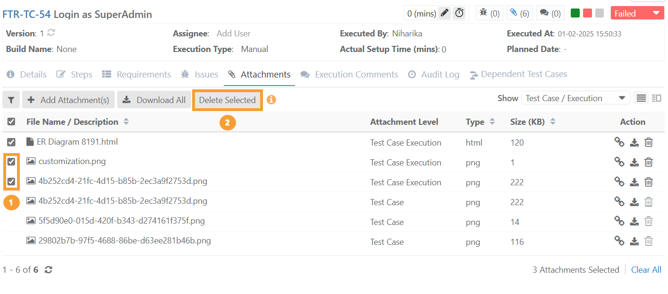Image resolution: width=668 pixels, height=294 pixels.
Task: Deselect ER Diagram 8191.html checkbox
Action: (11, 142)
